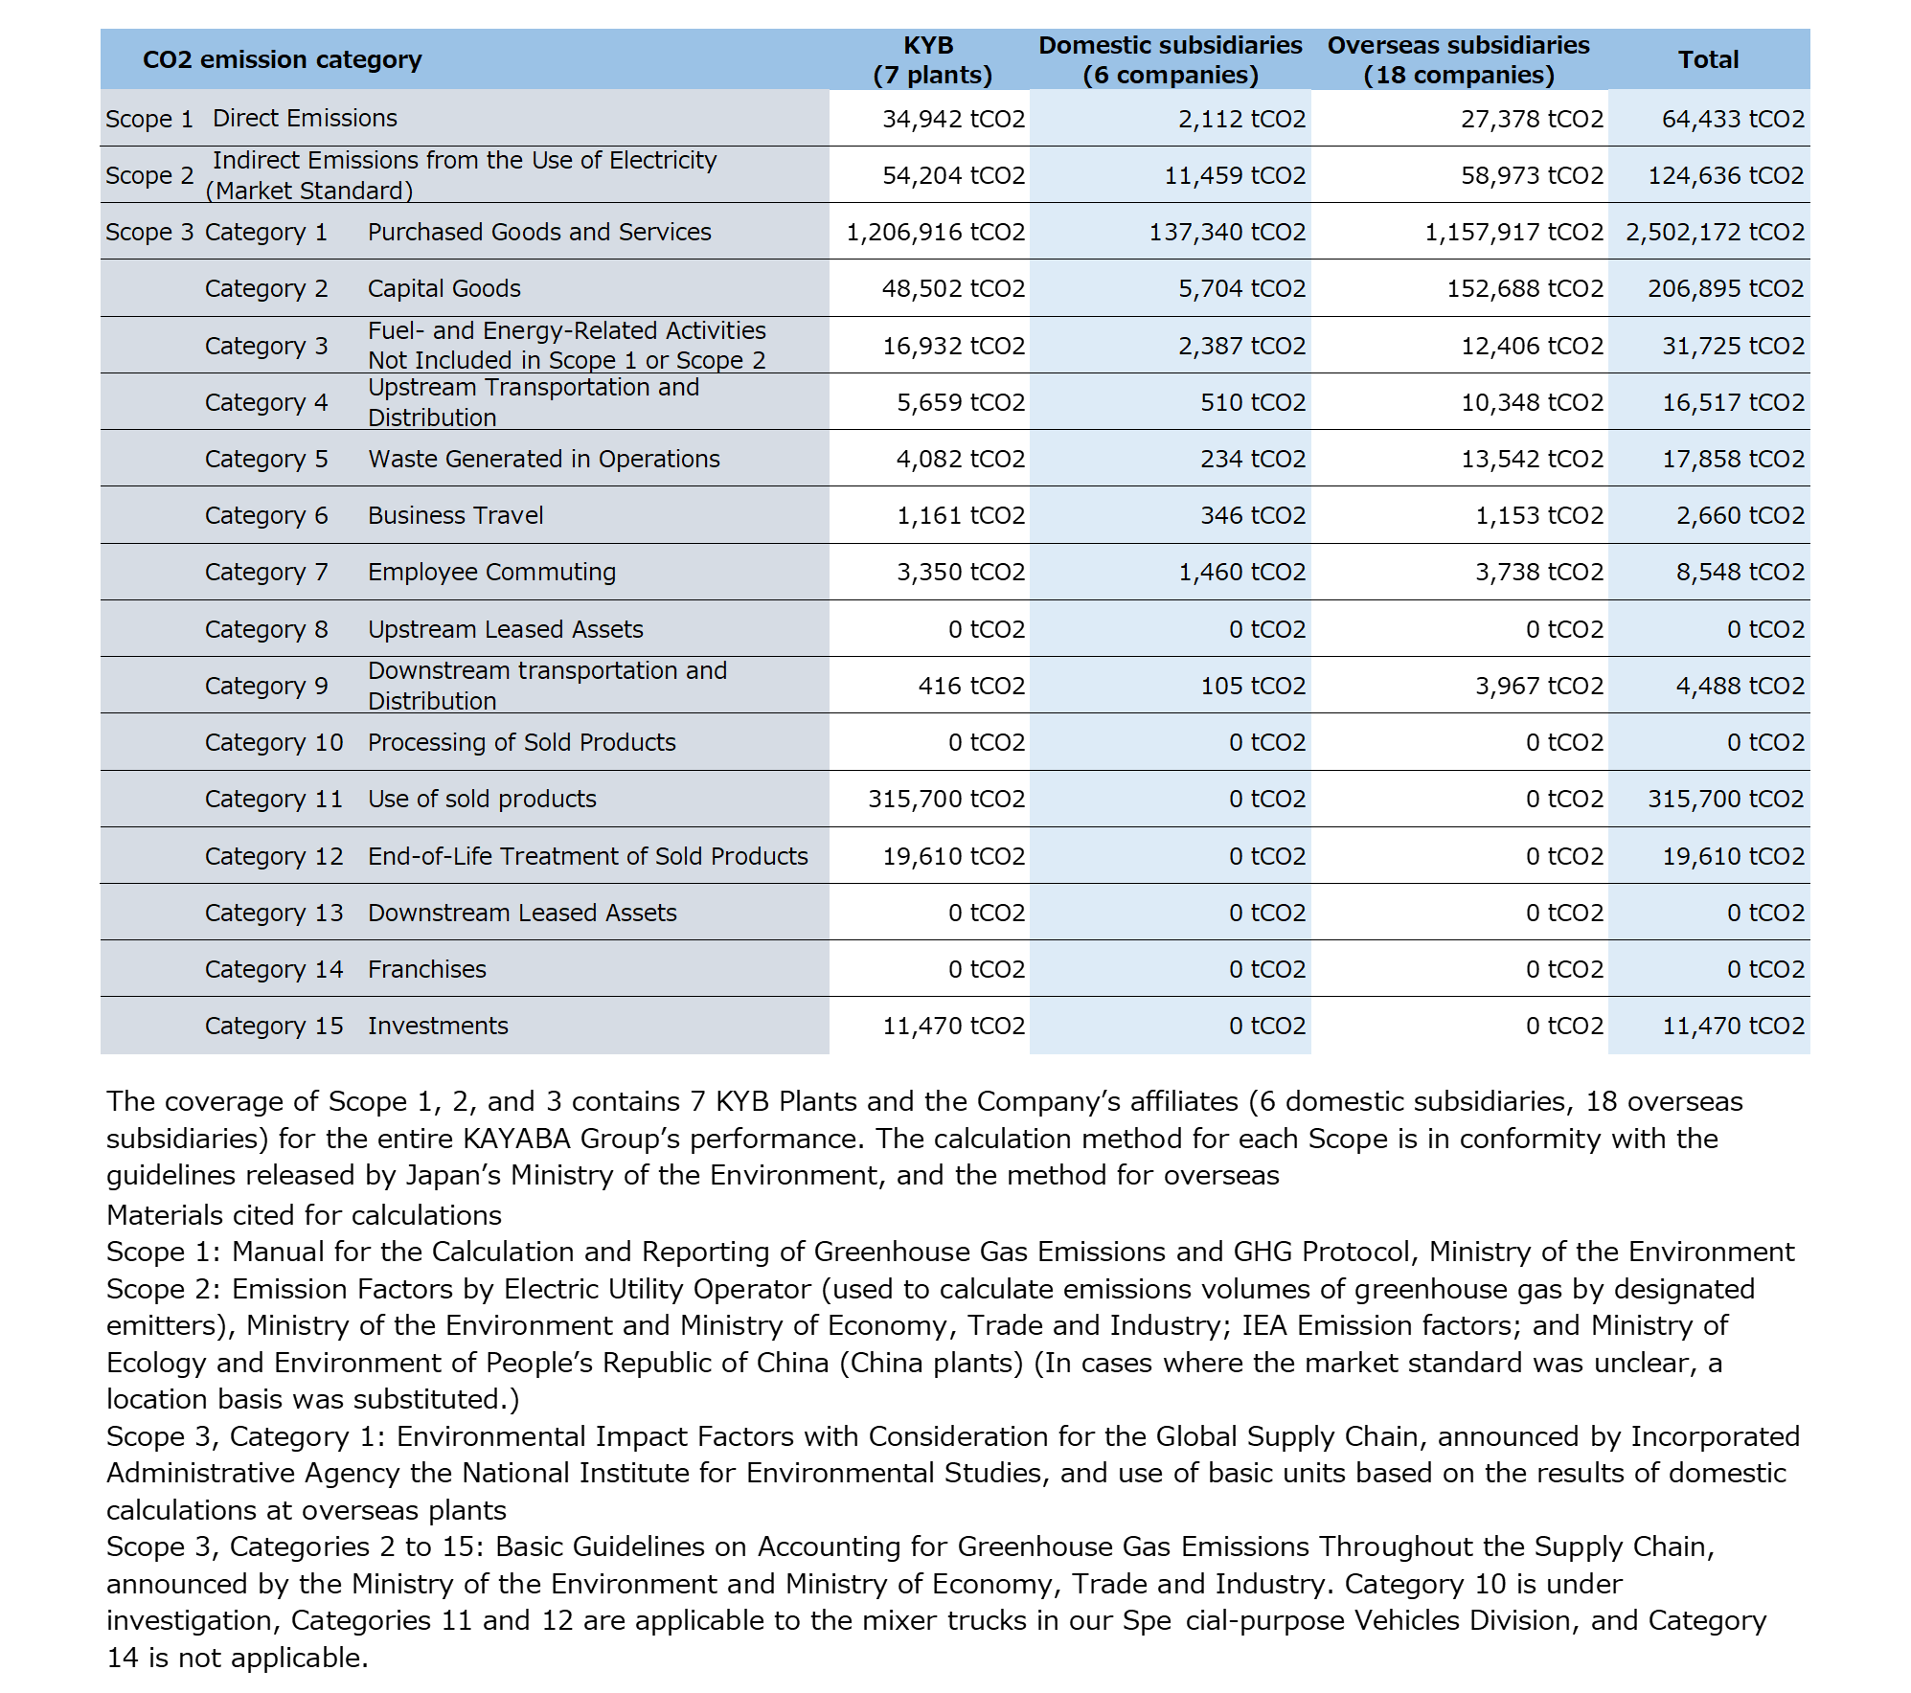Select the Employee Commuting 1,460 tCO2 cell
1911x1693 pixels.
(x=1240, y=572)
